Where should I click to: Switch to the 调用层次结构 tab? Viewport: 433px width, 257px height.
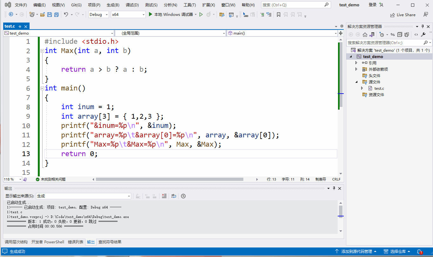coord(16,242)
